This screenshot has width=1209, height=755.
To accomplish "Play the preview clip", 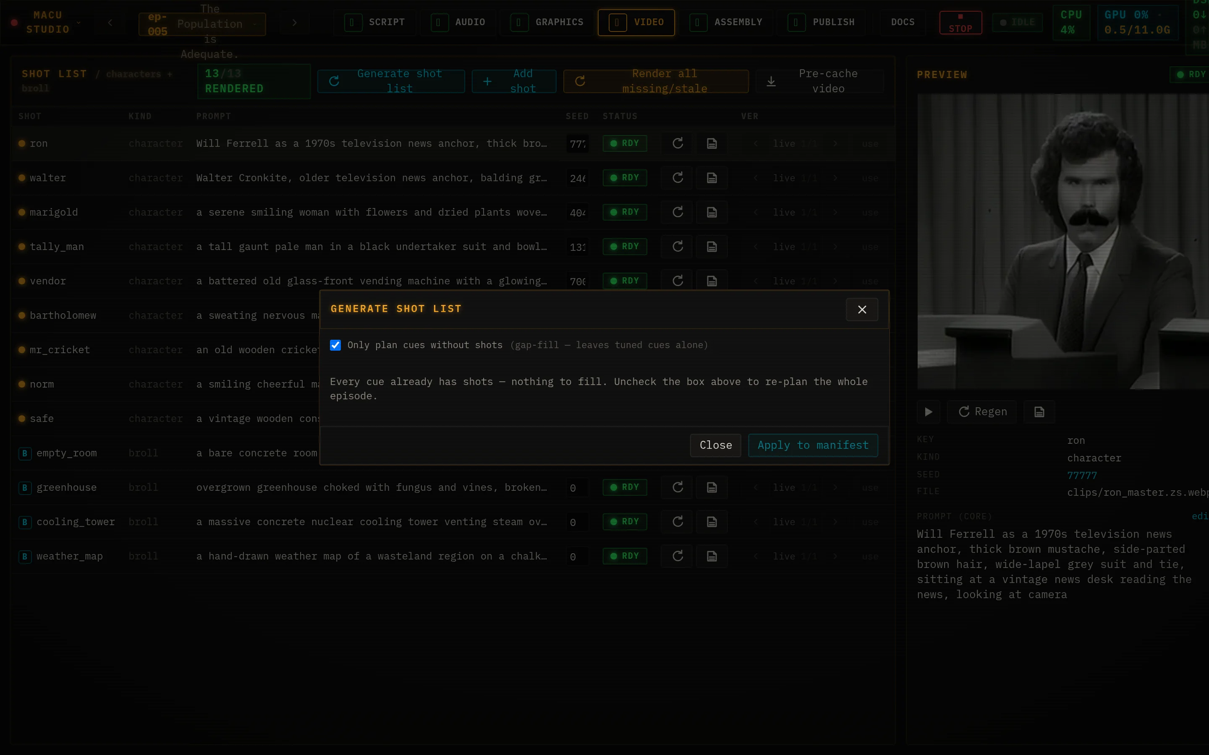I will (928, 412).
